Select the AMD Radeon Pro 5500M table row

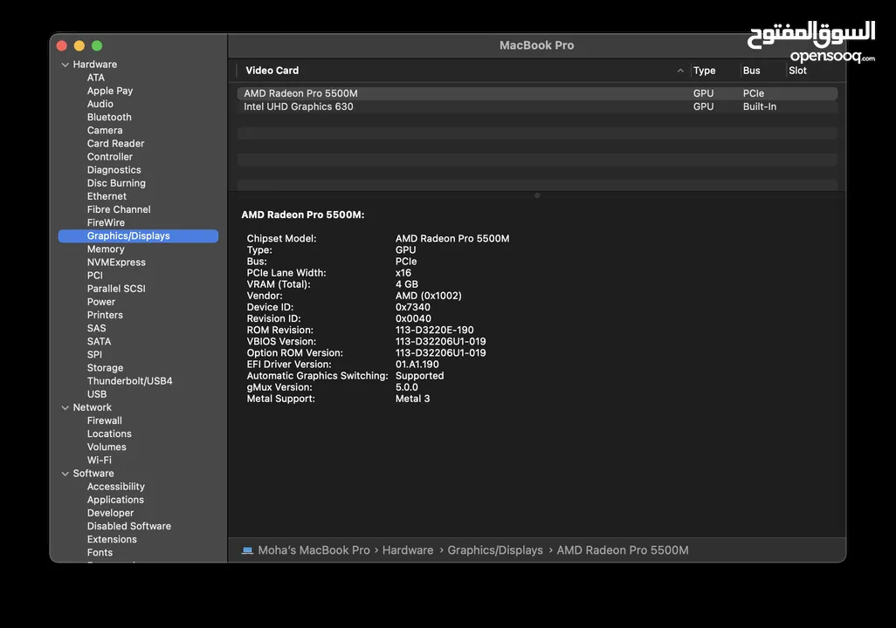tap(537, 93)
